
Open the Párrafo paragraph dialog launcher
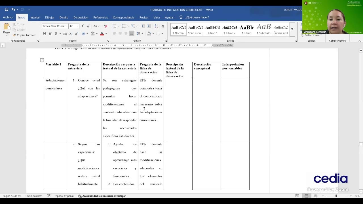click(166, 41)
